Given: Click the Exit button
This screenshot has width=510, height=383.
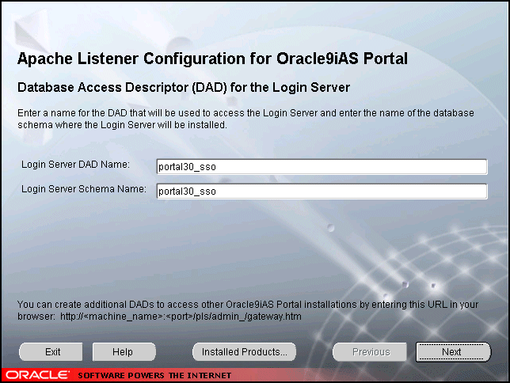Looking at the screenshot, I should pos(51,352).
